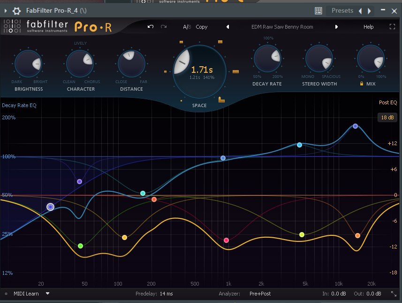Select the teal decay EQ band near 170 Hz

click(143, 193)
